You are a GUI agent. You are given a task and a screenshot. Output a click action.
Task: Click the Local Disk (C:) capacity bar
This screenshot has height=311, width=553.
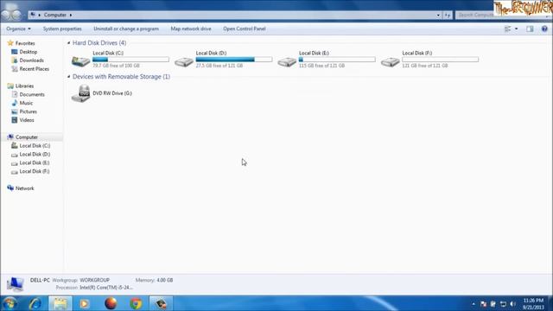[x=130, y=60]
